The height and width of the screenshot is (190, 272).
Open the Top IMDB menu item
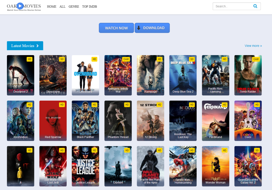point(90,6)
